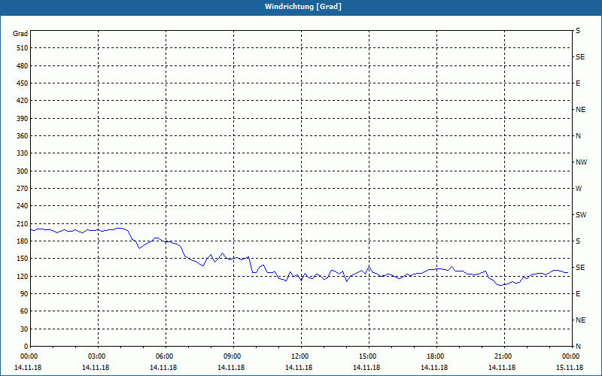The width and height of the screenshot is (602, 376).
Task: Select the N compass label on the 0 gridline
Action: pos(578,346)
